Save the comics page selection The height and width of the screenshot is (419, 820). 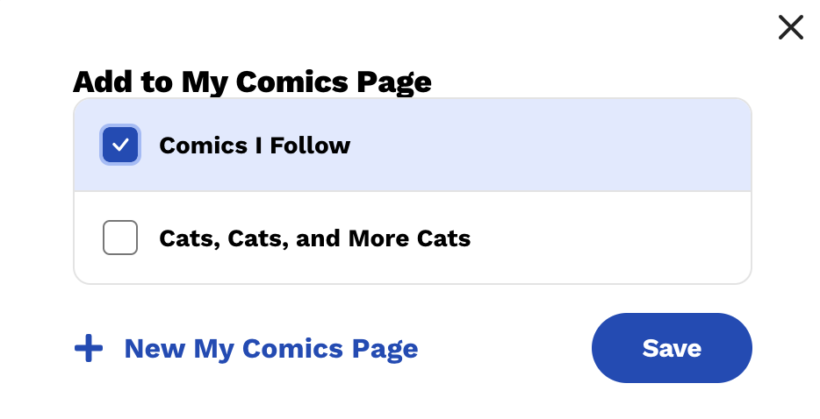pos(672,348)
